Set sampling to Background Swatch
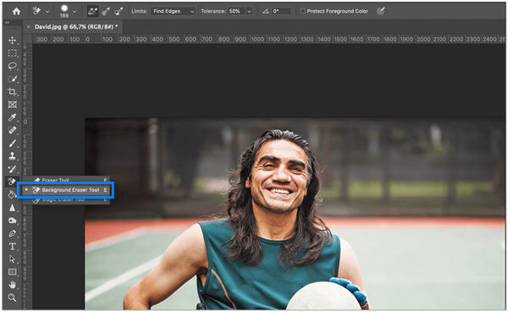This screenshot has height=312, width=508. [x=119, y=12]
